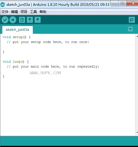
Task: Open the 文件 menu
Action: tap(5, 12)
